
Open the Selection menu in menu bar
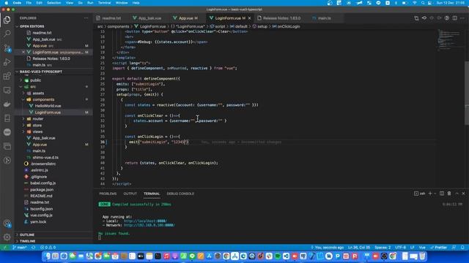coord(54,3)
